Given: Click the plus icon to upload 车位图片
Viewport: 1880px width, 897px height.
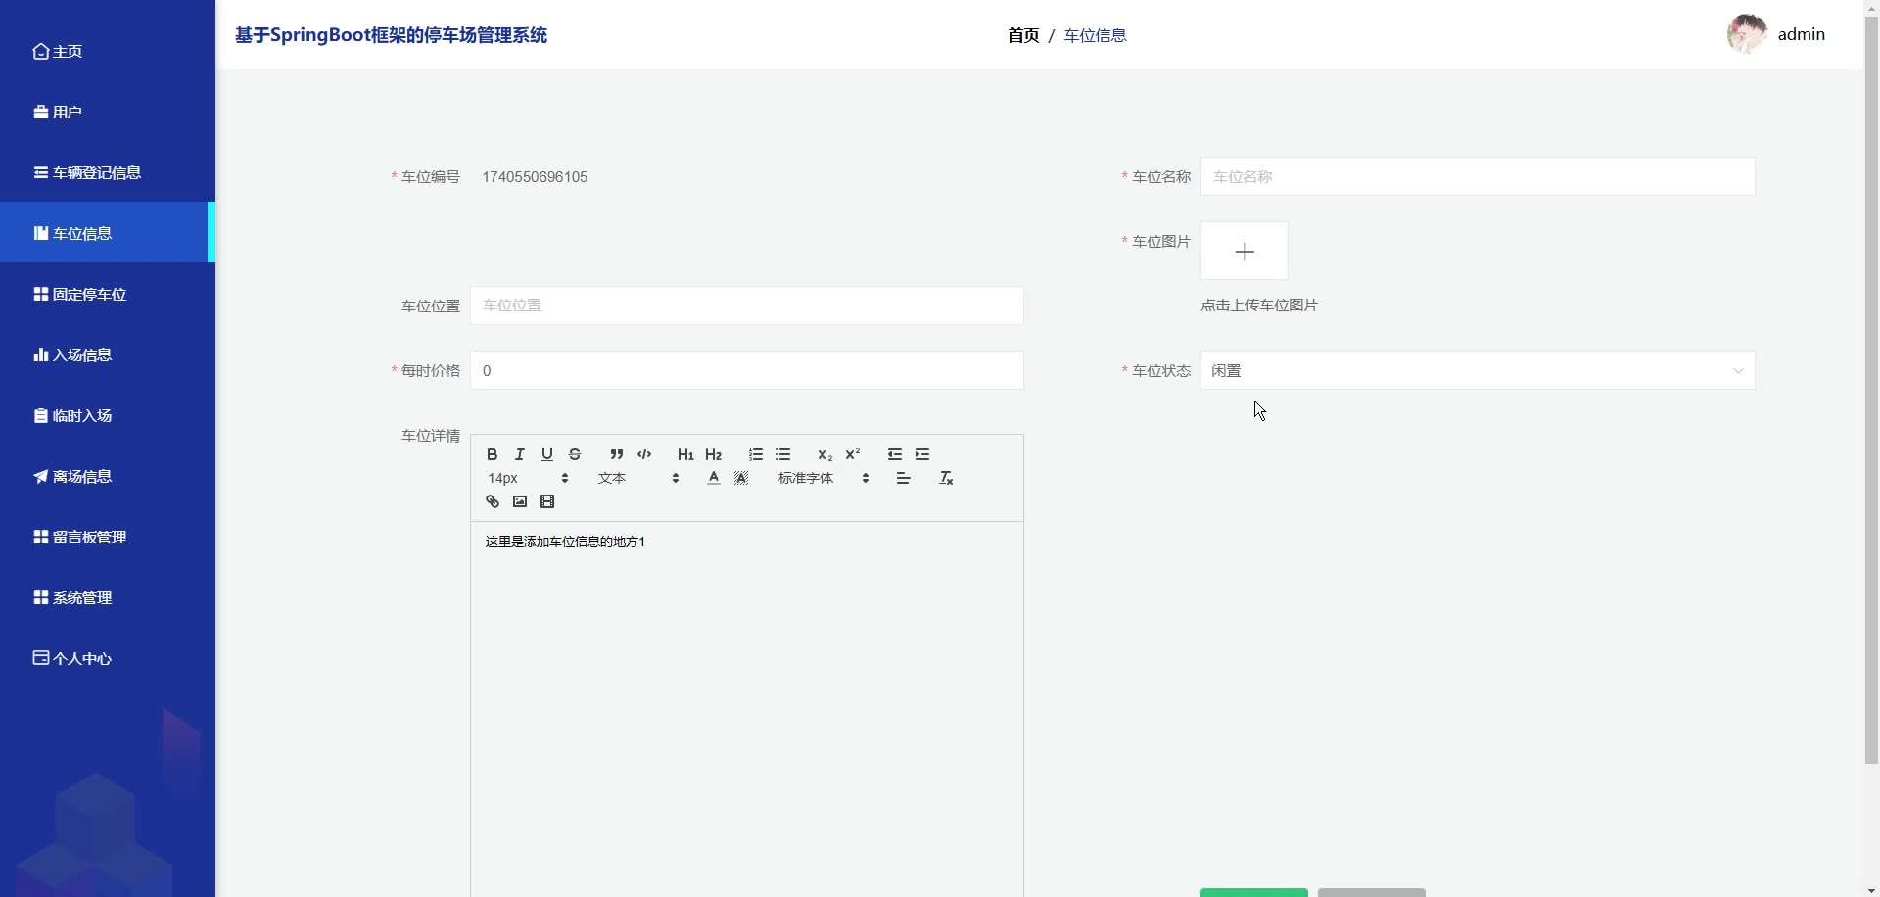Looking at the screenshot, I should pyautogui.click(x=1244, y=252).
